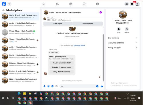Click the back arrow beside Marketplace

[x=3, y=10]
